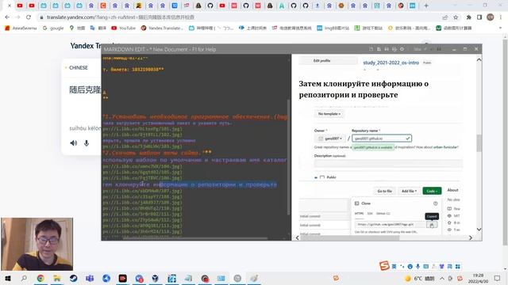Bookmark this page with the star icon
The image size is (508, 285).
(456, 17)
